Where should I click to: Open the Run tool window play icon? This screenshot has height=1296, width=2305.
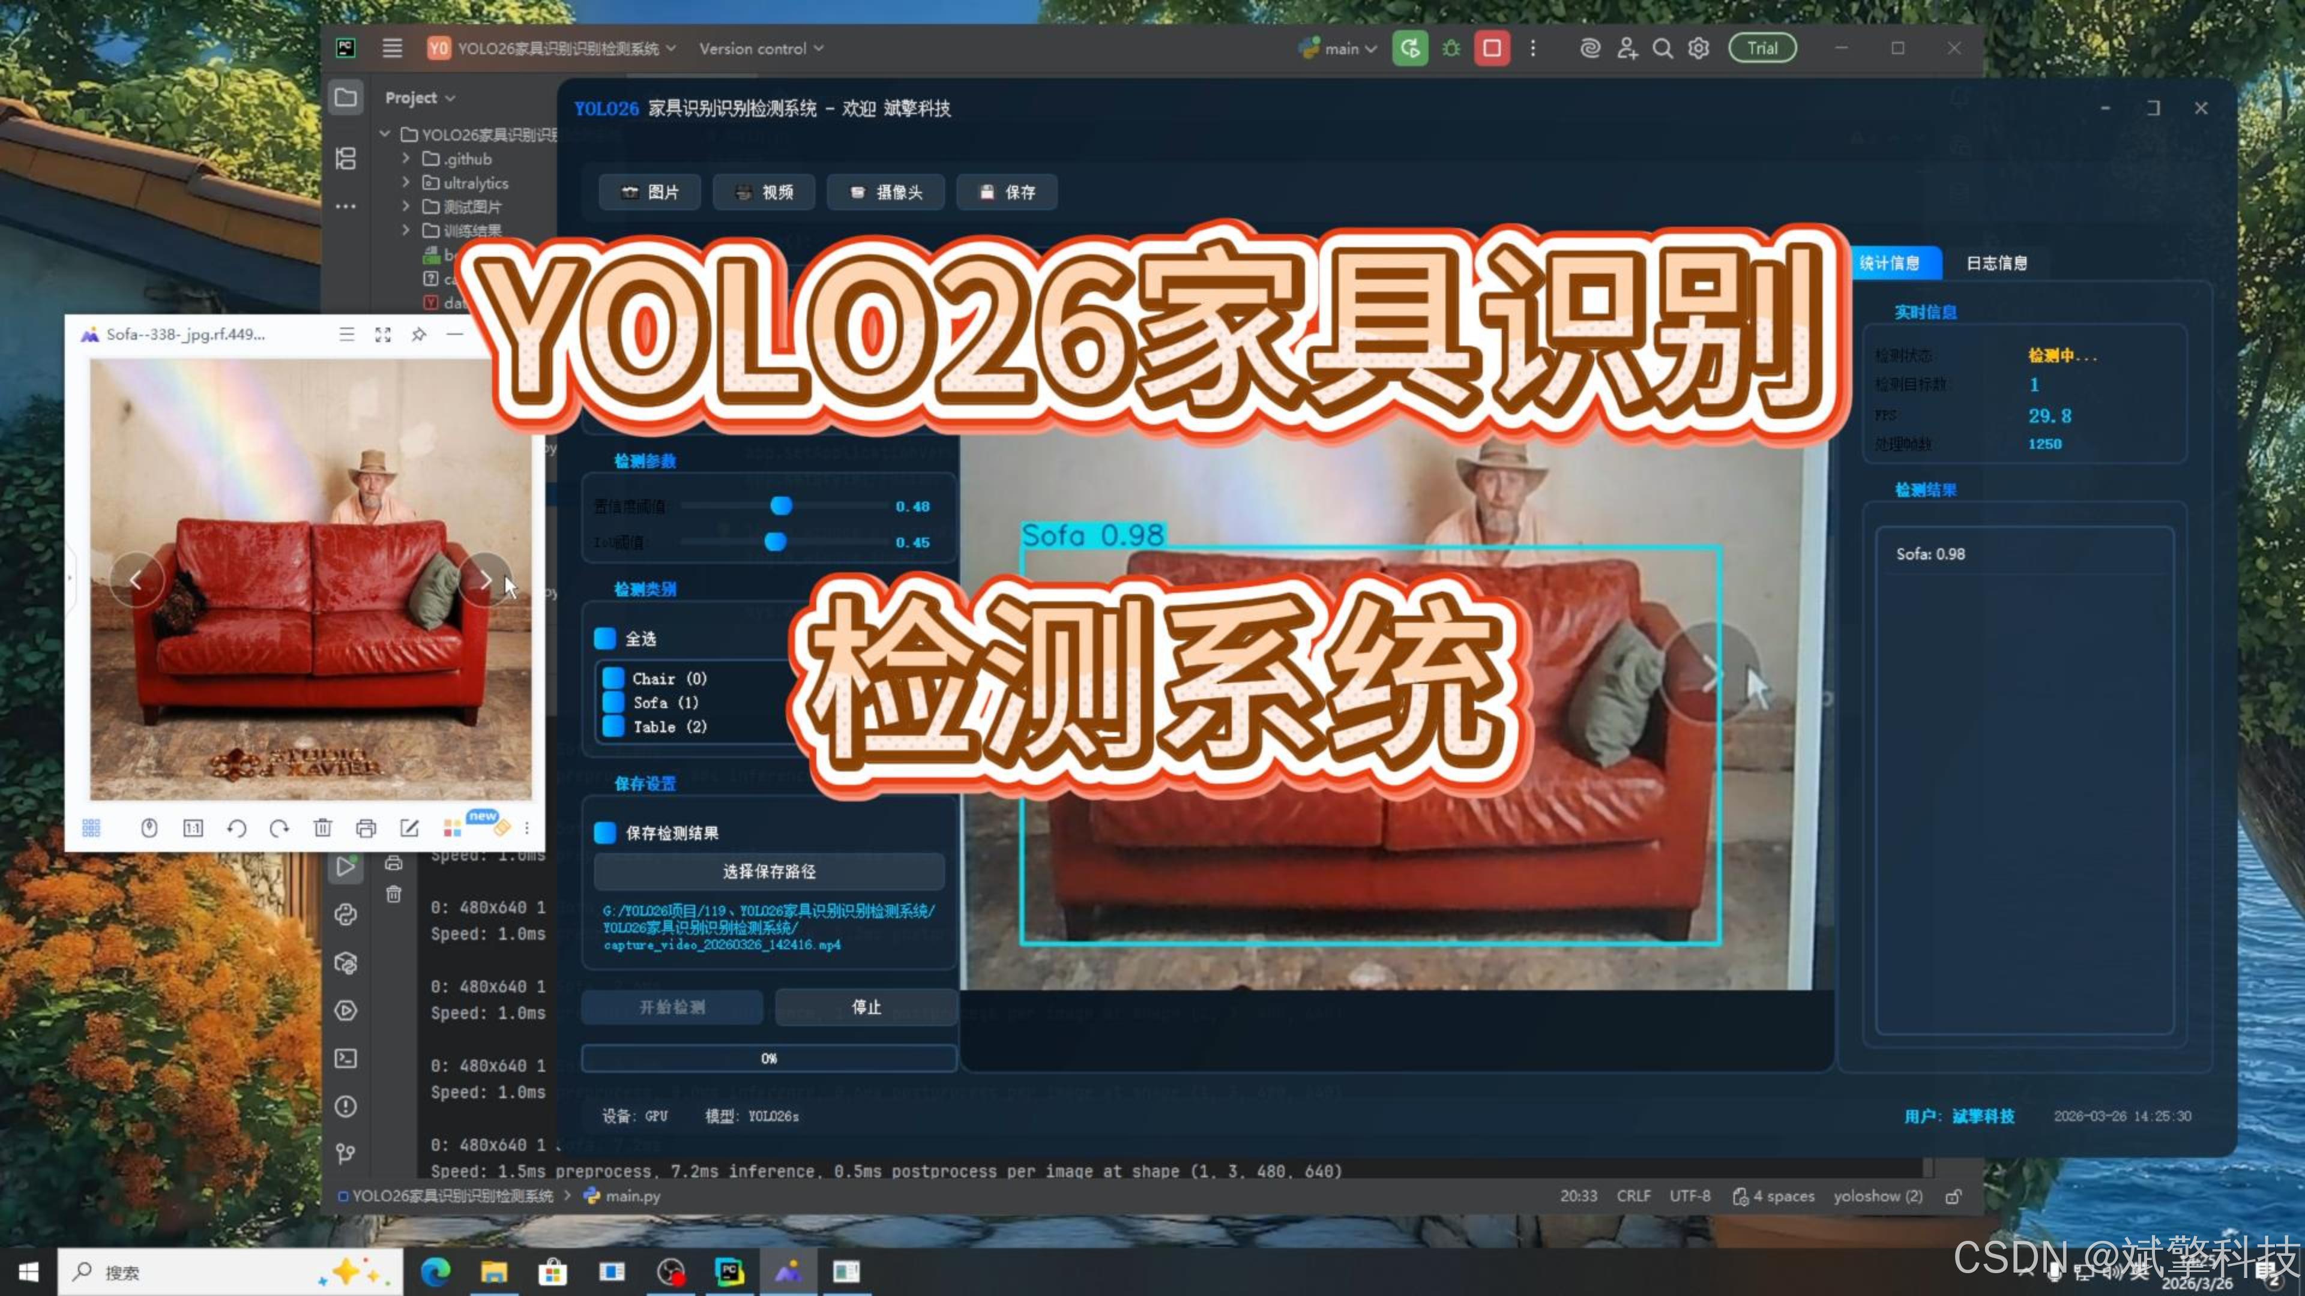pyautogui.click(x=345, y=866)
